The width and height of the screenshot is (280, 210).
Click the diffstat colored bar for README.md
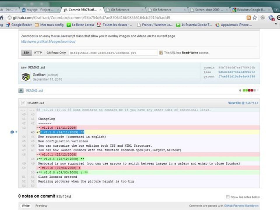[249, 90]
